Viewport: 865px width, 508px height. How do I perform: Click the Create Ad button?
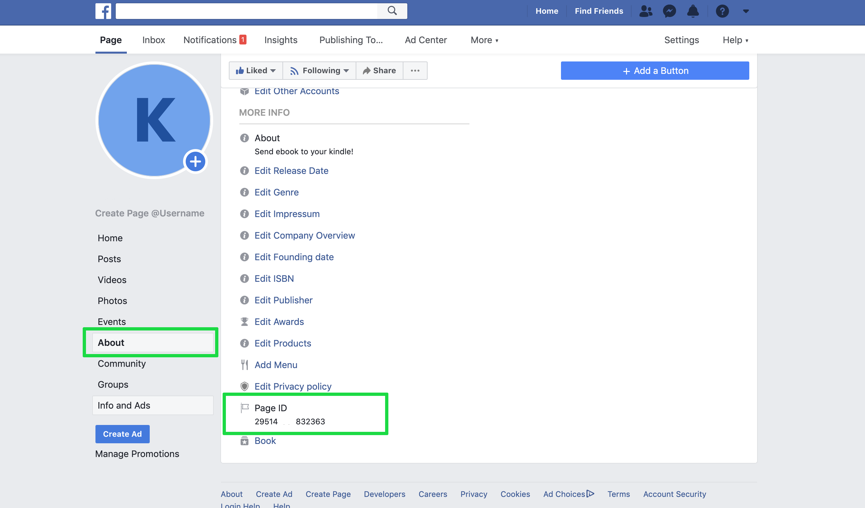(x=123, y=434)
